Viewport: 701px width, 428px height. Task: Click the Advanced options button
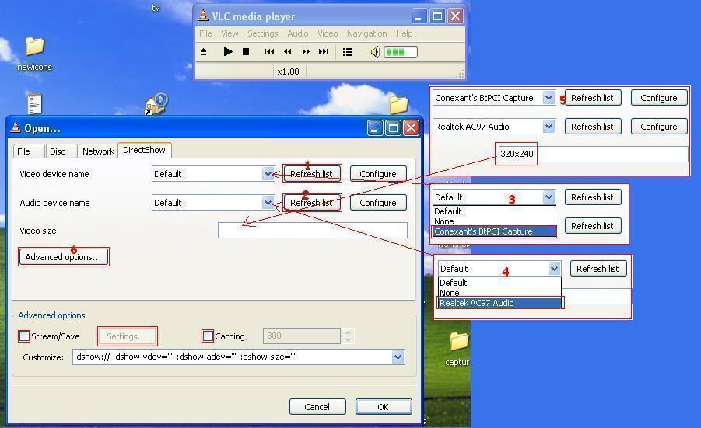point(63,257)
